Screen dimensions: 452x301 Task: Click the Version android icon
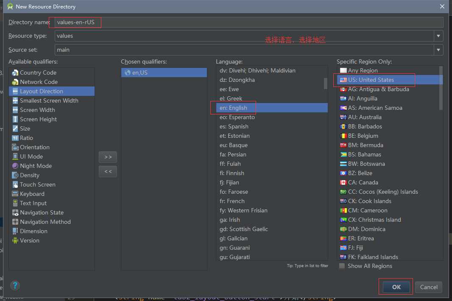click(x=15, y=240)
